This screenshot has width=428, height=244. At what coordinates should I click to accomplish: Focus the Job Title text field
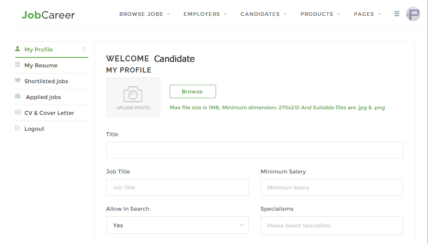tap(177, 187)
